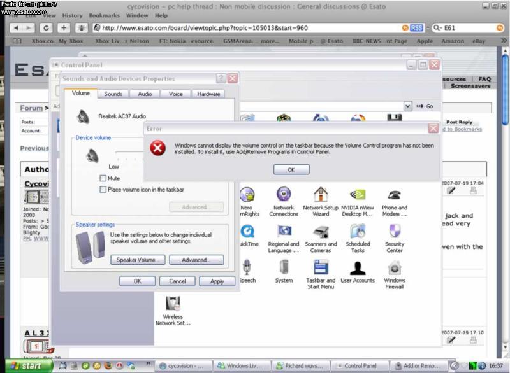Screen dimensions: 510x373
Task: Open Security Center icon
Action: (x=395, y=239)
